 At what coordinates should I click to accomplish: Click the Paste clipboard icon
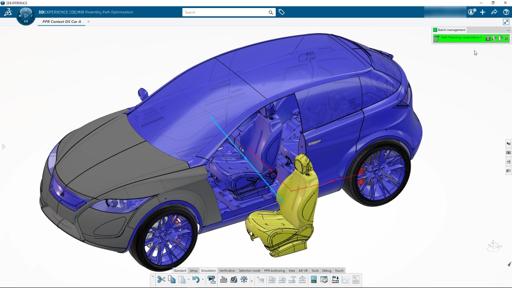pyautogui.click(x=182, y=279)
